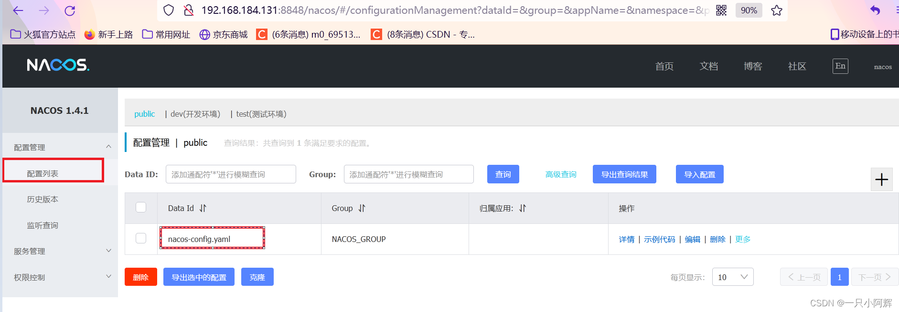Screen dimensions: 899x312
Task: Open the CSDN - 专... bookmark
Action: (x=423, y=34)
